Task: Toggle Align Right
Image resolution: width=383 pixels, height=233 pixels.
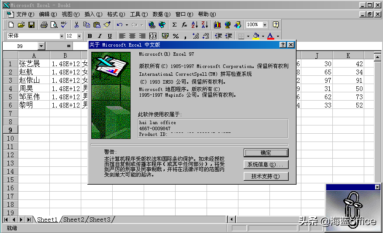Action: click(x=142, y=36)
